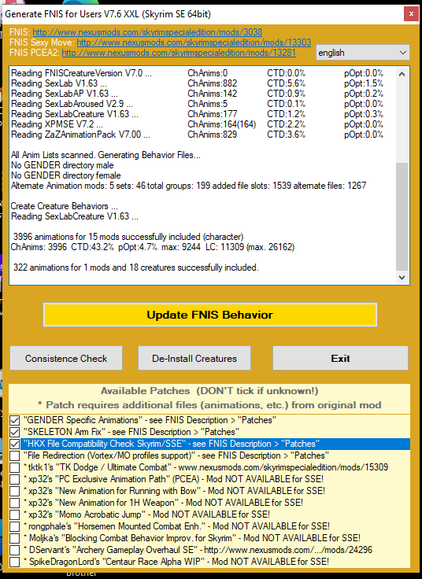Tick DServant's Archery Gameplay Overhaul SE checkbox

(15, 550)
